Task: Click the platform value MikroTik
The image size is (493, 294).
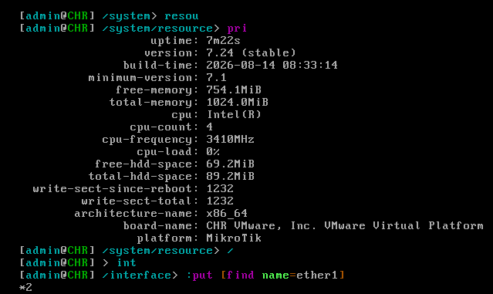Action: coord(234,238)
